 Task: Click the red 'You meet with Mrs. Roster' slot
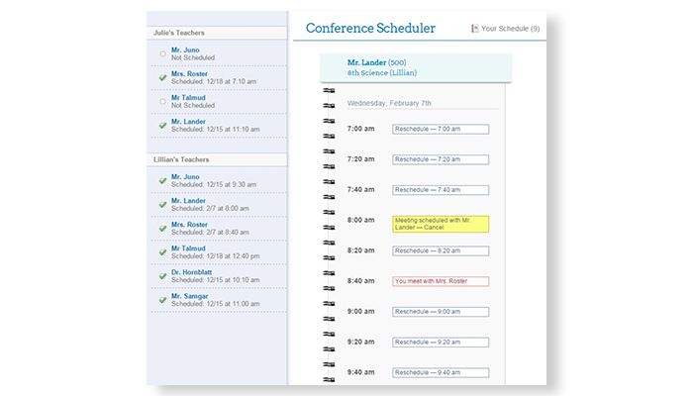pyautogui.click(x=441, y=281)
